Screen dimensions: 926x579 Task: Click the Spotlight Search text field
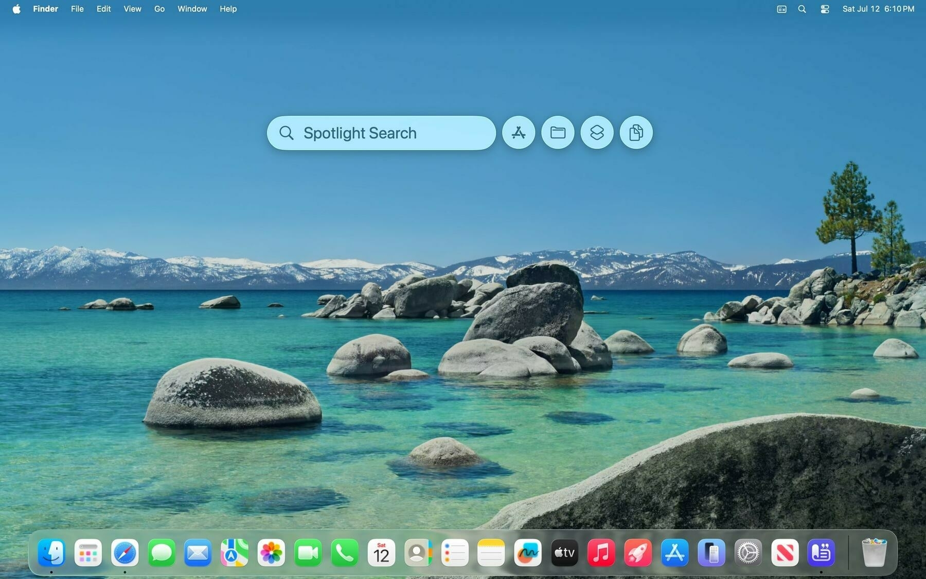(381, 133)
